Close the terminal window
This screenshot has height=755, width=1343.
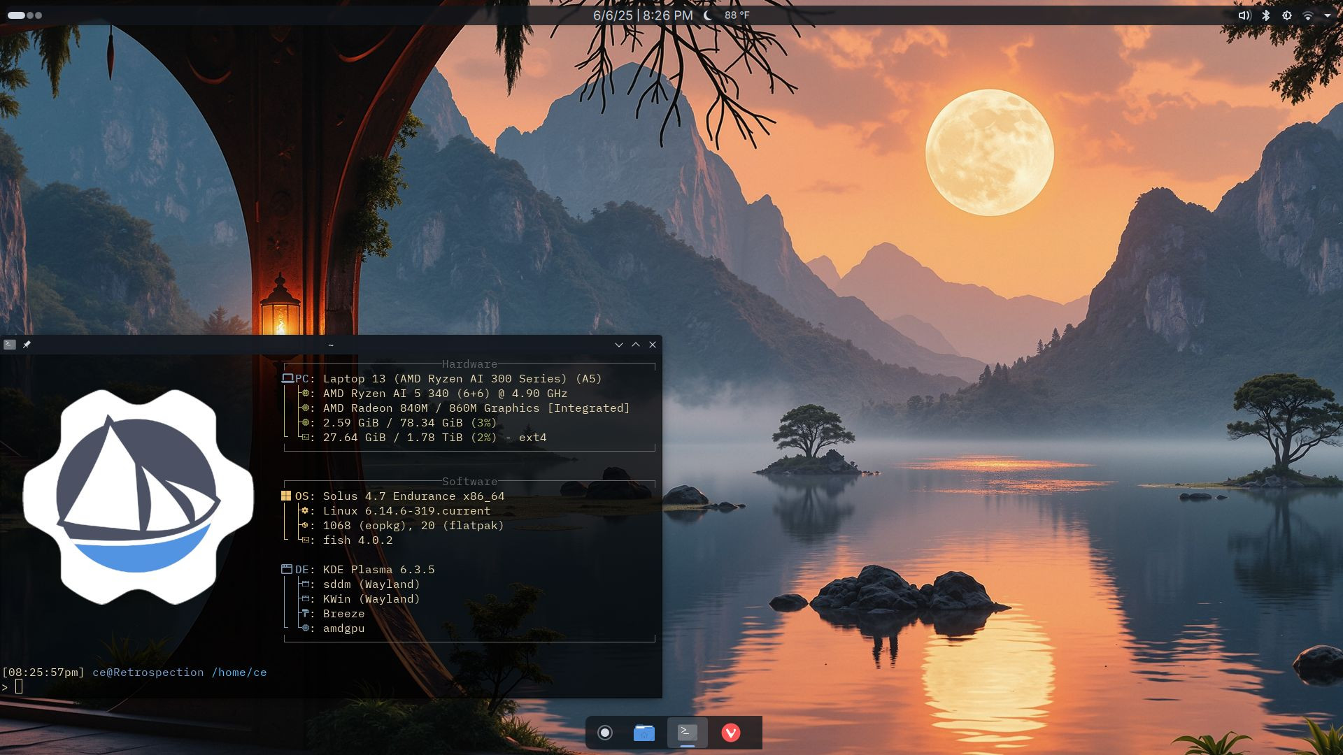(x=653, y=345)
